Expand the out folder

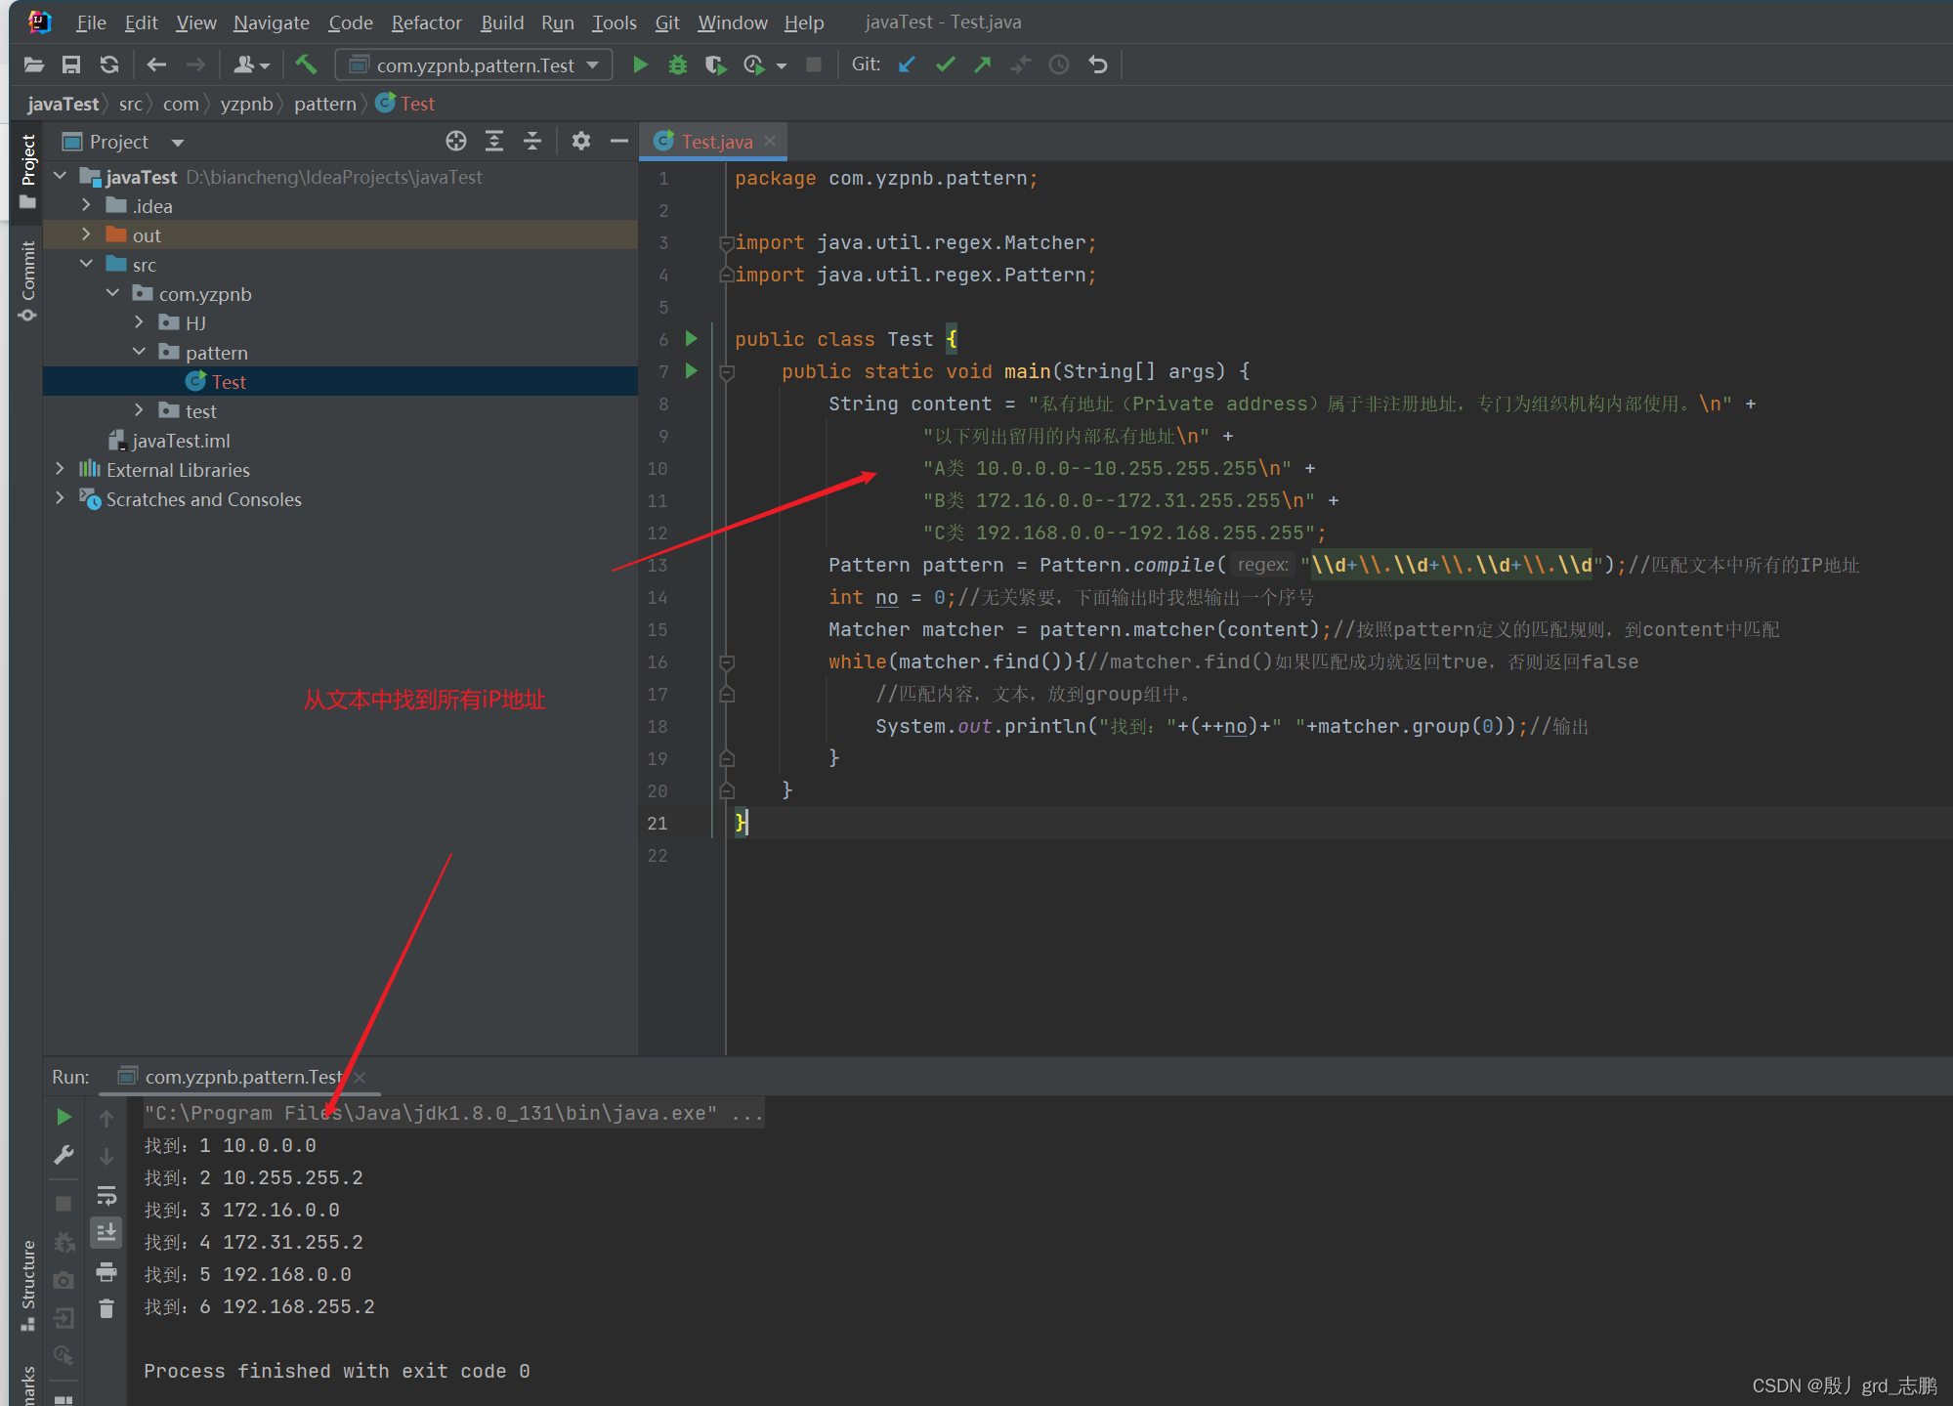pos(87,234)
